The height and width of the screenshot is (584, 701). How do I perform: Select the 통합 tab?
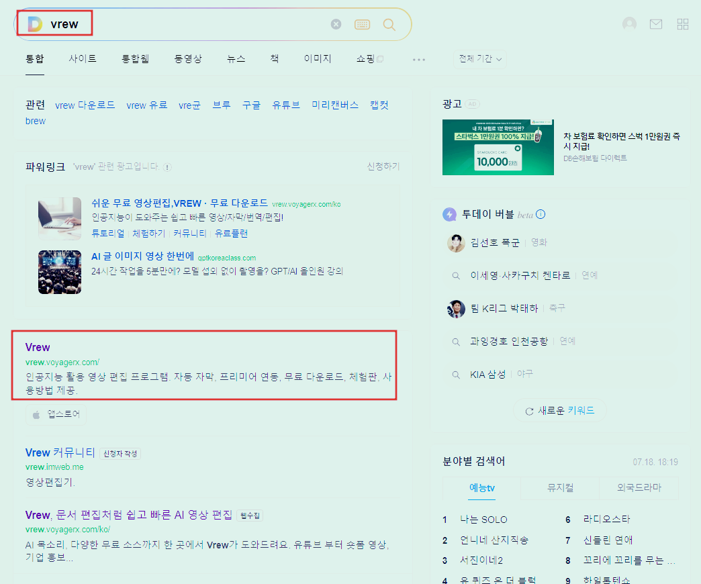tap(35, 58)
